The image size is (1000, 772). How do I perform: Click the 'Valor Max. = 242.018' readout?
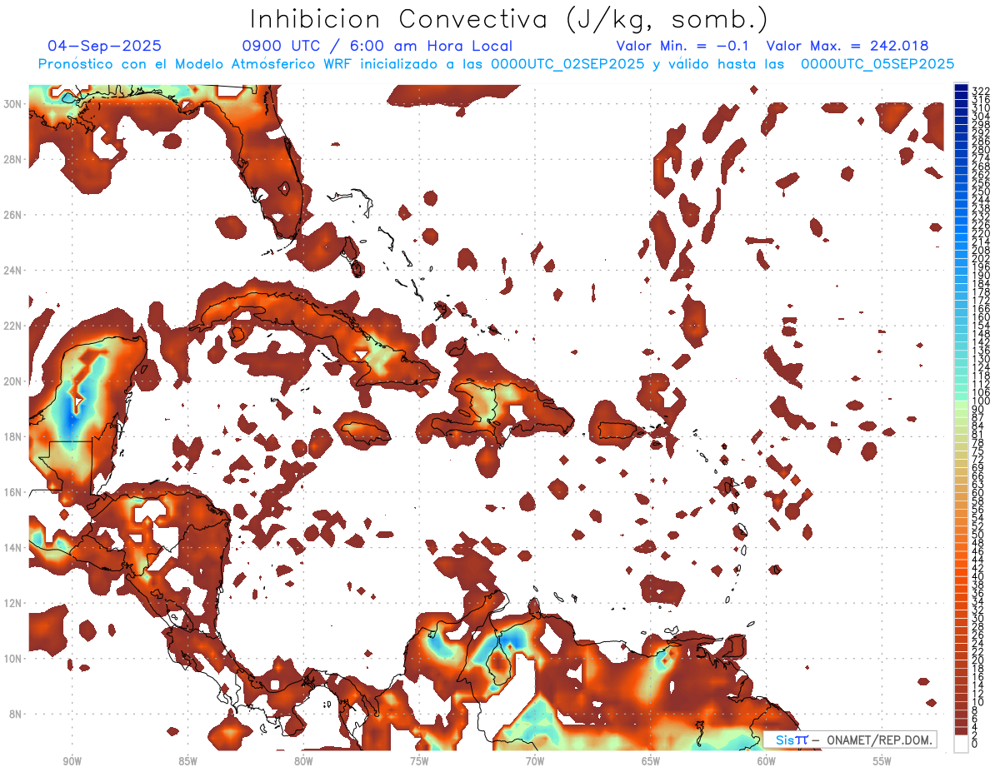tap(847, 47)
